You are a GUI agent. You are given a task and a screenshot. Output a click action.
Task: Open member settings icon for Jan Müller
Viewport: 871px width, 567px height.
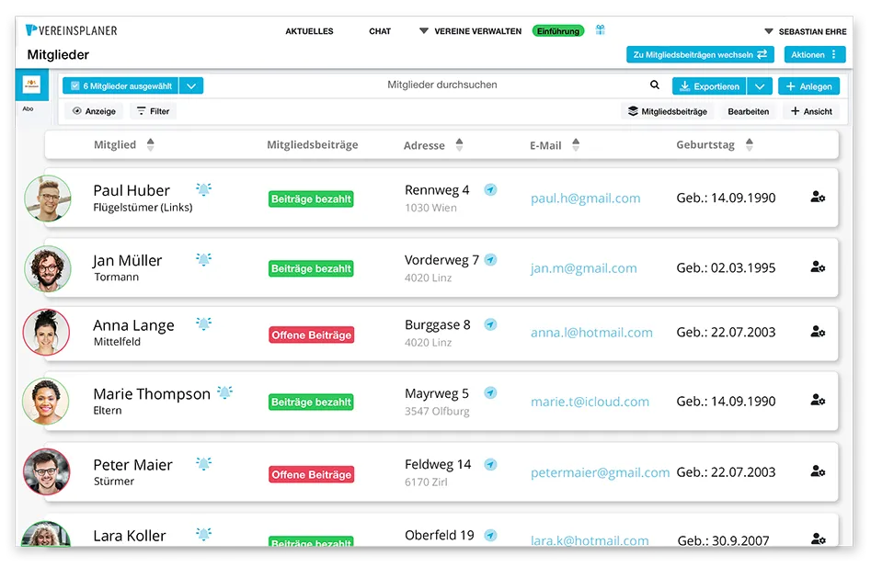pyautogui.click(x=818, y=266)
